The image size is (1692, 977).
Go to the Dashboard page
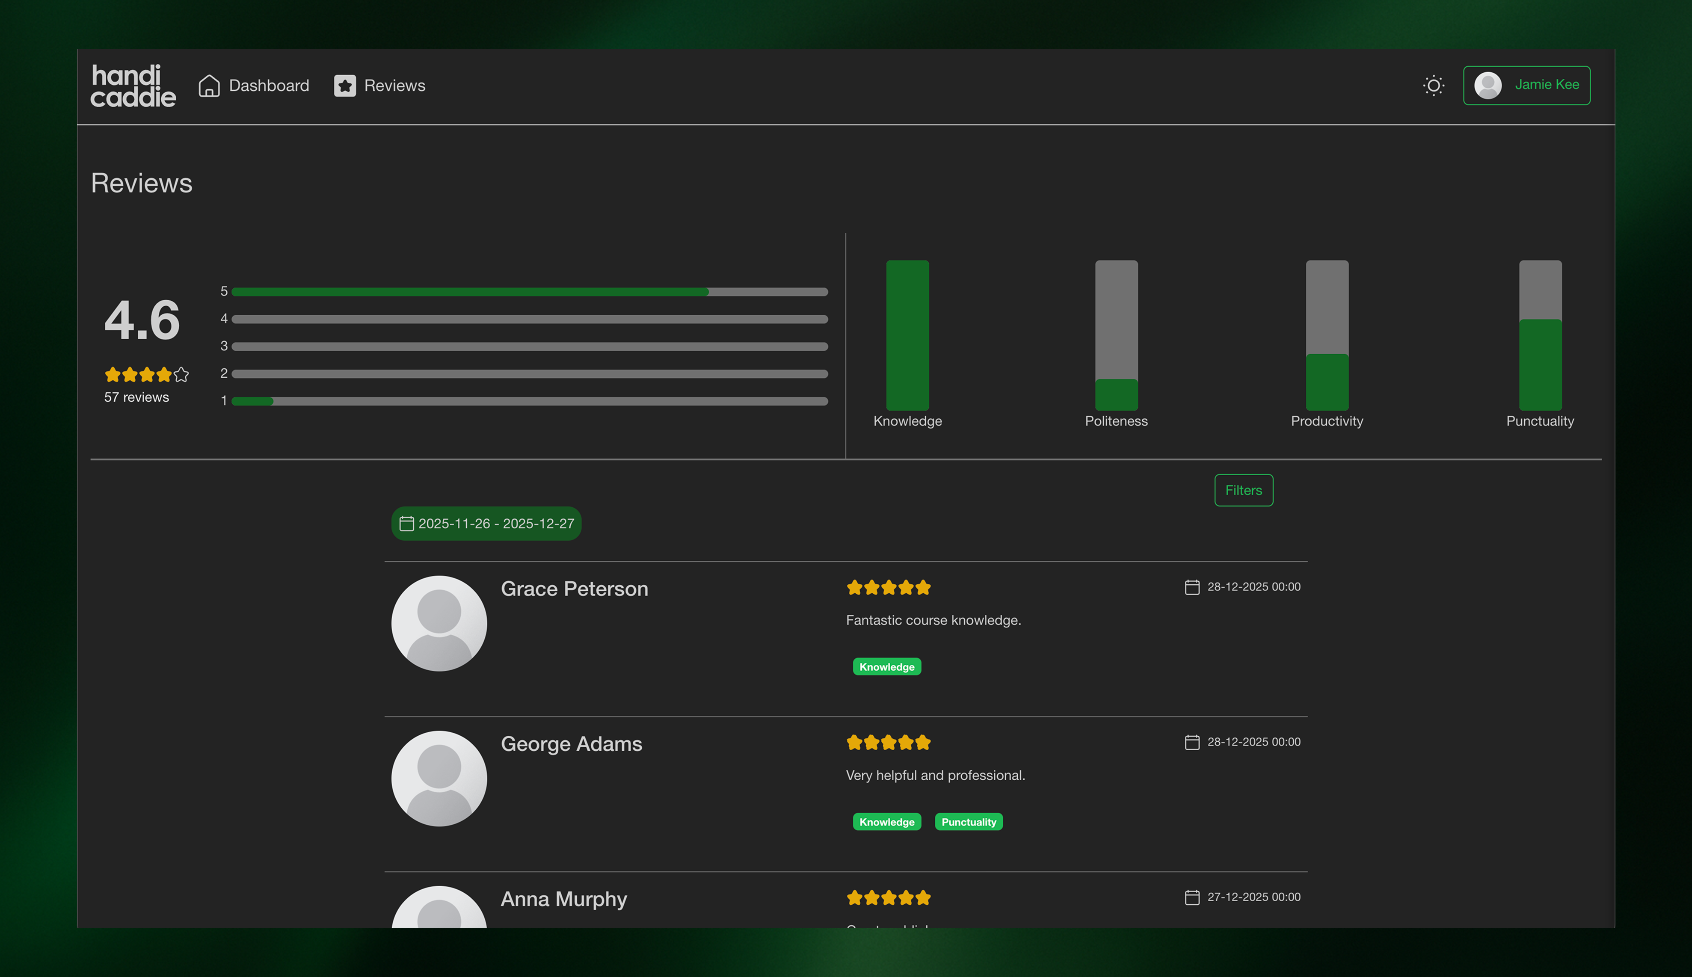(x=269, y=85)
